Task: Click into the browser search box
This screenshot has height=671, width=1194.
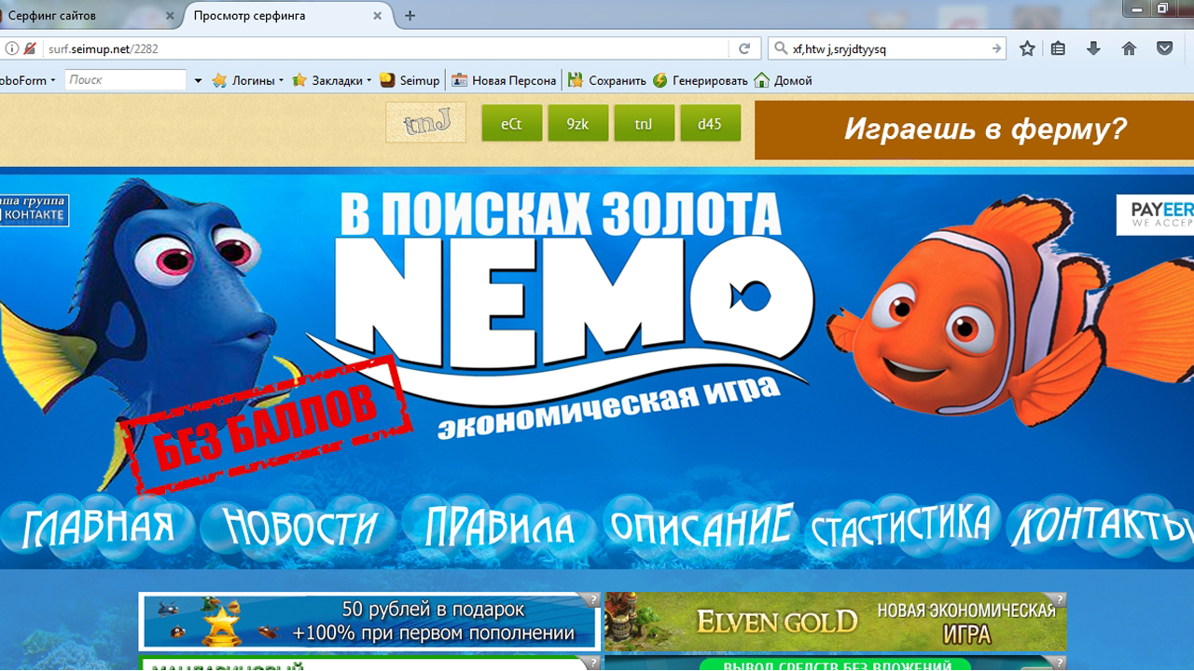Action: (x=889, y=48)
